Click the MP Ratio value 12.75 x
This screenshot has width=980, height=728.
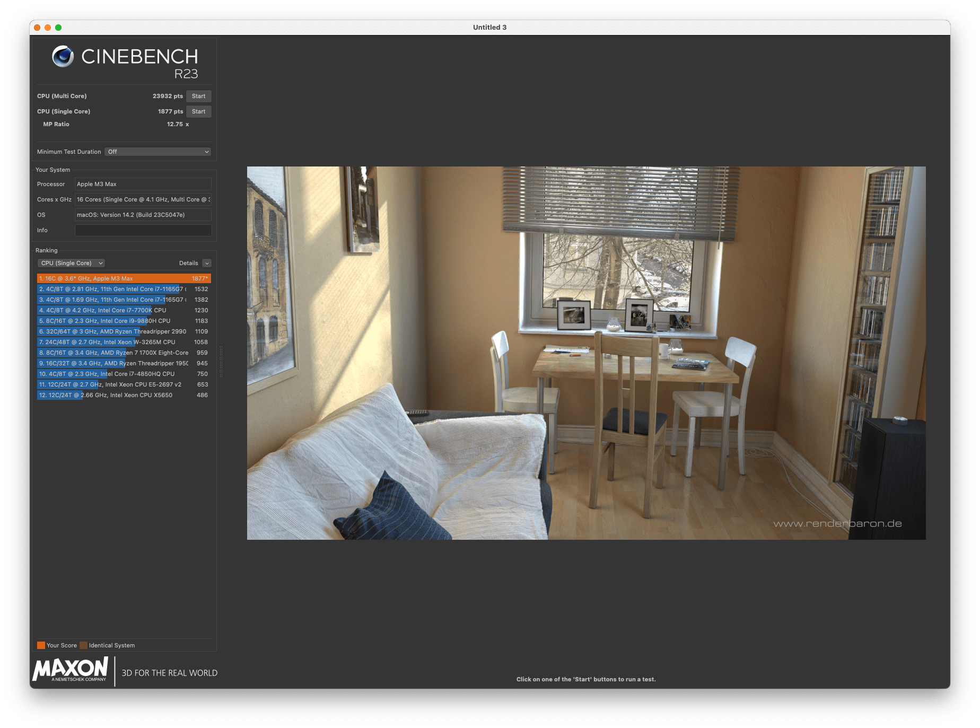coord(178,124)
